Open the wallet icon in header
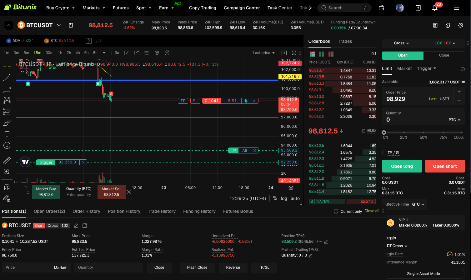 coord(381,8)
